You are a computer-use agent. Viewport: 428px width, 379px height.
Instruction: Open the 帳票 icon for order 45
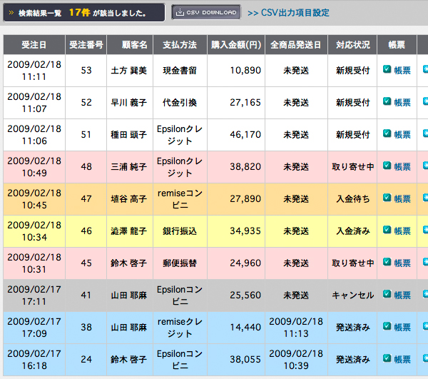tap(387, 263)
